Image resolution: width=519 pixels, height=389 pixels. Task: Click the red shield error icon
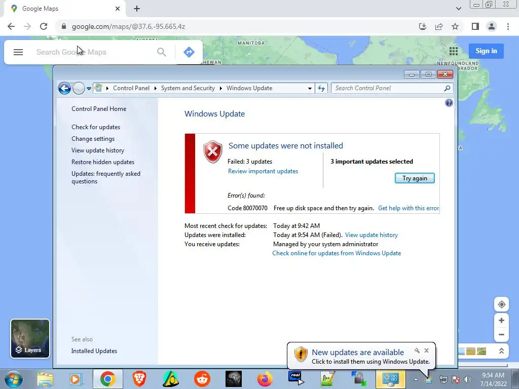point(212,152)
